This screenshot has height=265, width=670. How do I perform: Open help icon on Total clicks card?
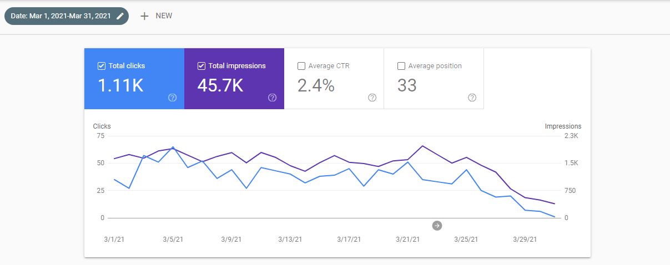(x=172, y=98)
